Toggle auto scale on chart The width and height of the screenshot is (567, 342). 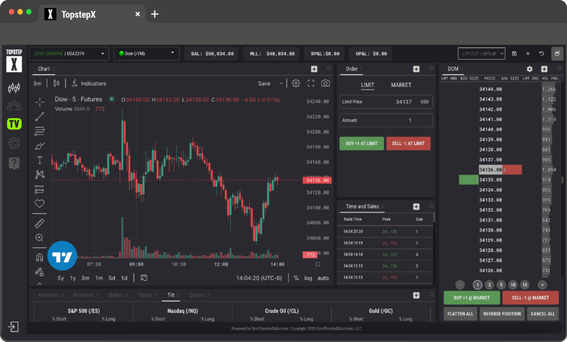coord(323,278)
